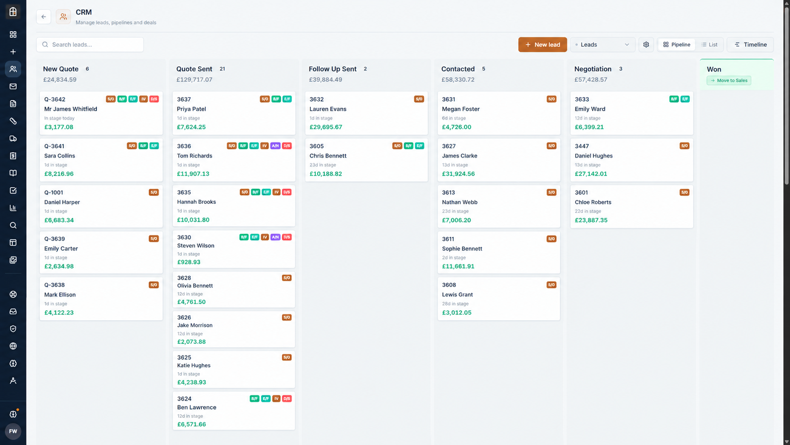
Task: Open the lifebuoy support icon in sidebar
Action: [x=13, y=294]
